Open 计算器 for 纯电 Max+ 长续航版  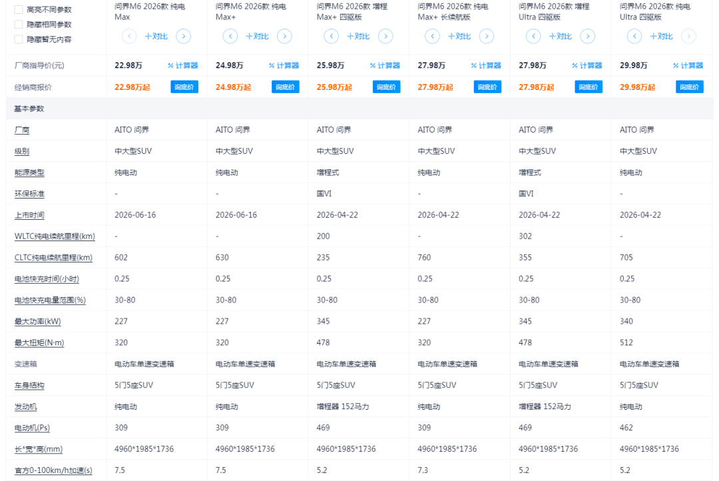tap(486, 66)
